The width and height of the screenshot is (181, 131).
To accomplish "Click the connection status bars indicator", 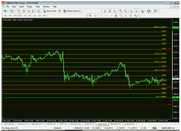I will pos(154,128).
